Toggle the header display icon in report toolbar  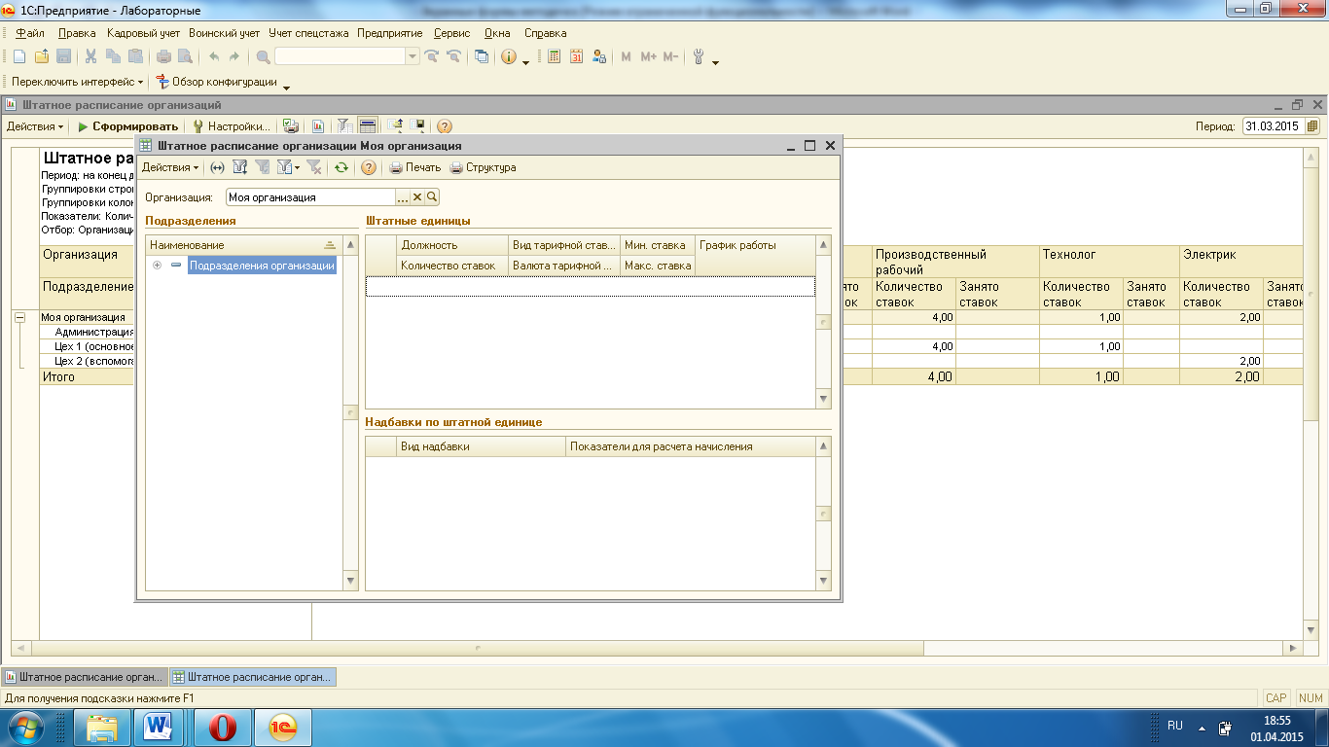(x=367, y=126)
